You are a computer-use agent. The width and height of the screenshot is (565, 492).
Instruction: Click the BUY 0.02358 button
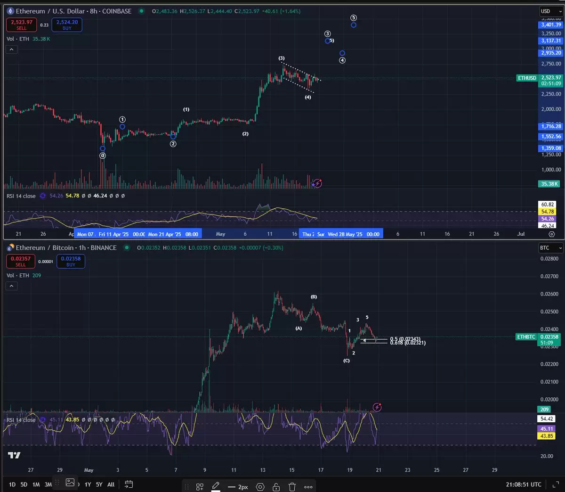tap(71, 261)
